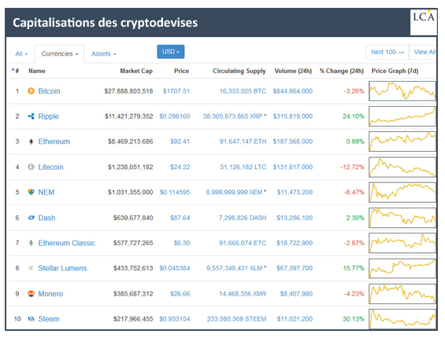The image size is (445, 338).
Task: Go to Next 100 results
Action: click(388, 52)
